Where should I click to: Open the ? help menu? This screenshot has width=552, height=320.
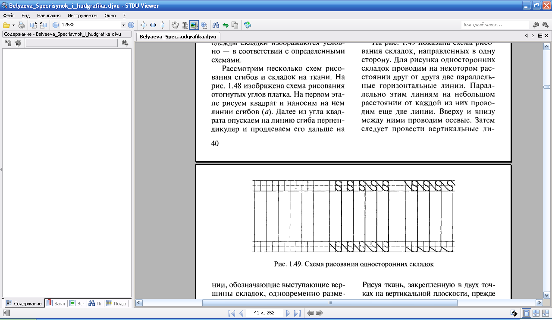(124, 16)
